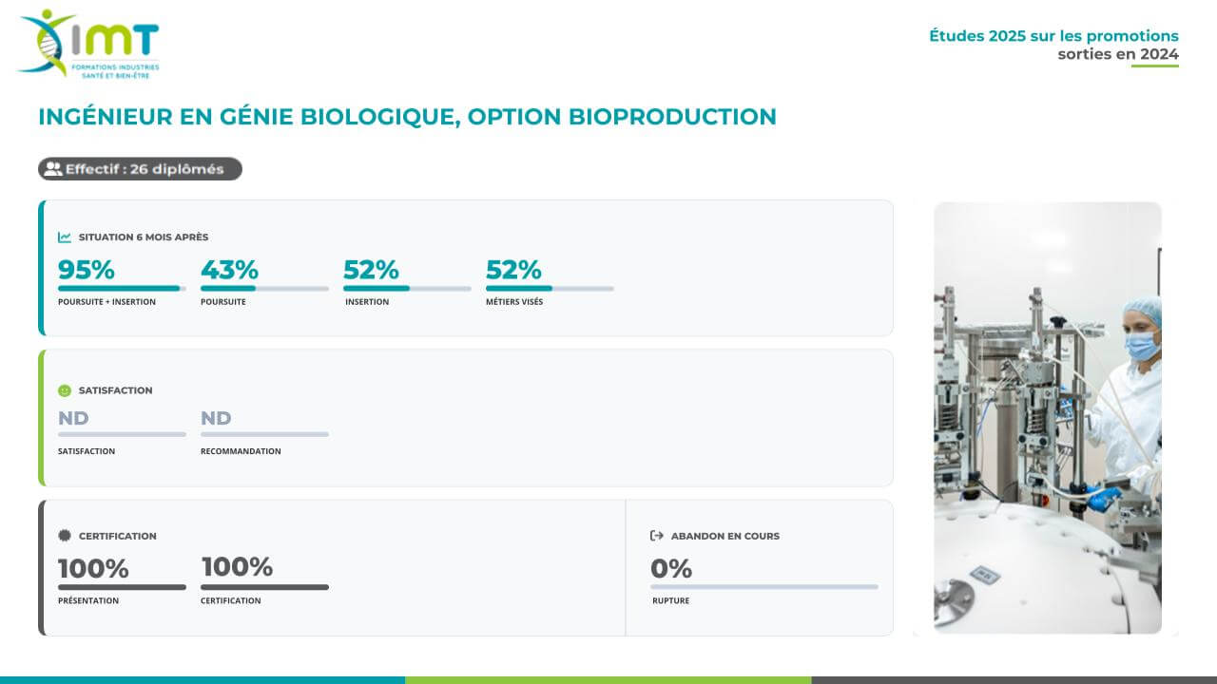Image resolution: width=1217 pixels, height=684 pixels.
Task: Click the Études 2025 sur les promotions heading
Action: tap(1053, 36)
